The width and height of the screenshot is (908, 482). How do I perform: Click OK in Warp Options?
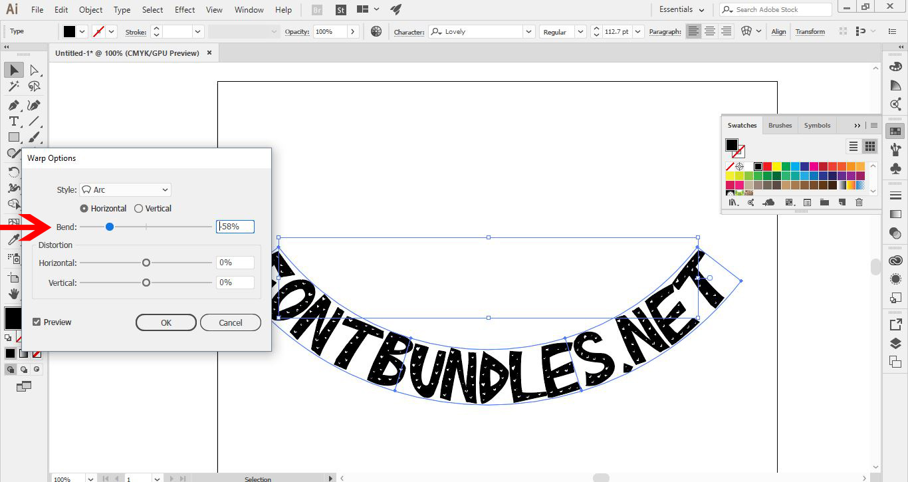(x=166, y=322)
